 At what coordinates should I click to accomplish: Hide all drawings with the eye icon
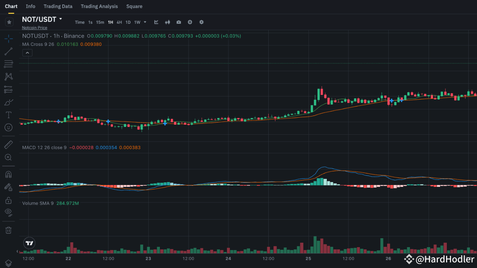point(9,213)
